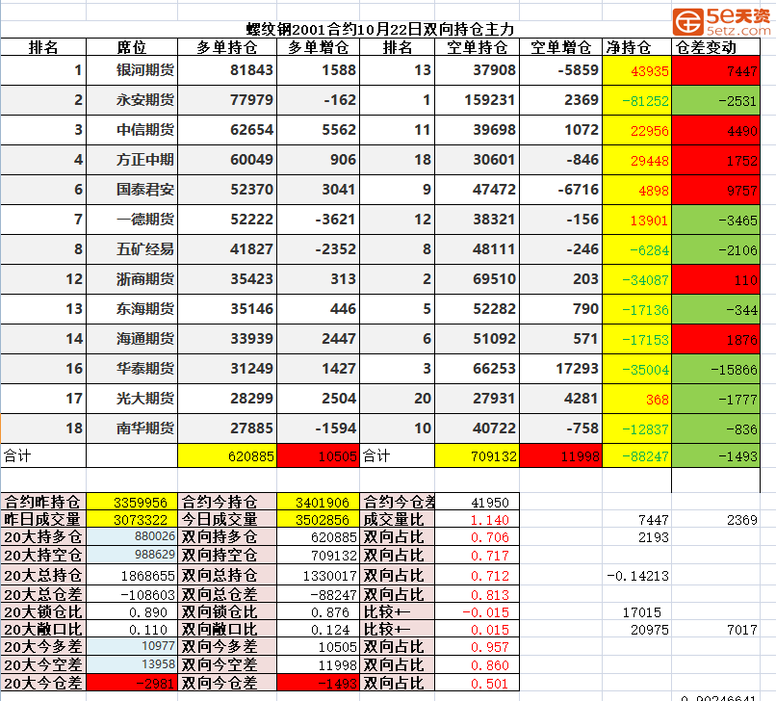Select long position value 77979
Image resolution: width=776 pixels, height=701 pixels.
pos(227,100)
